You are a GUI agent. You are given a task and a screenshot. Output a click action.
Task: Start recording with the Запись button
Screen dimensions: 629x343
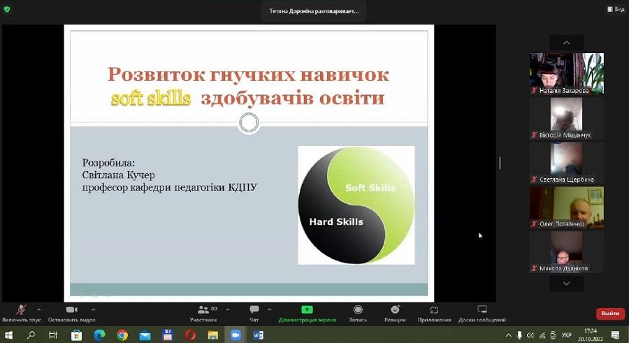[358, 312]
